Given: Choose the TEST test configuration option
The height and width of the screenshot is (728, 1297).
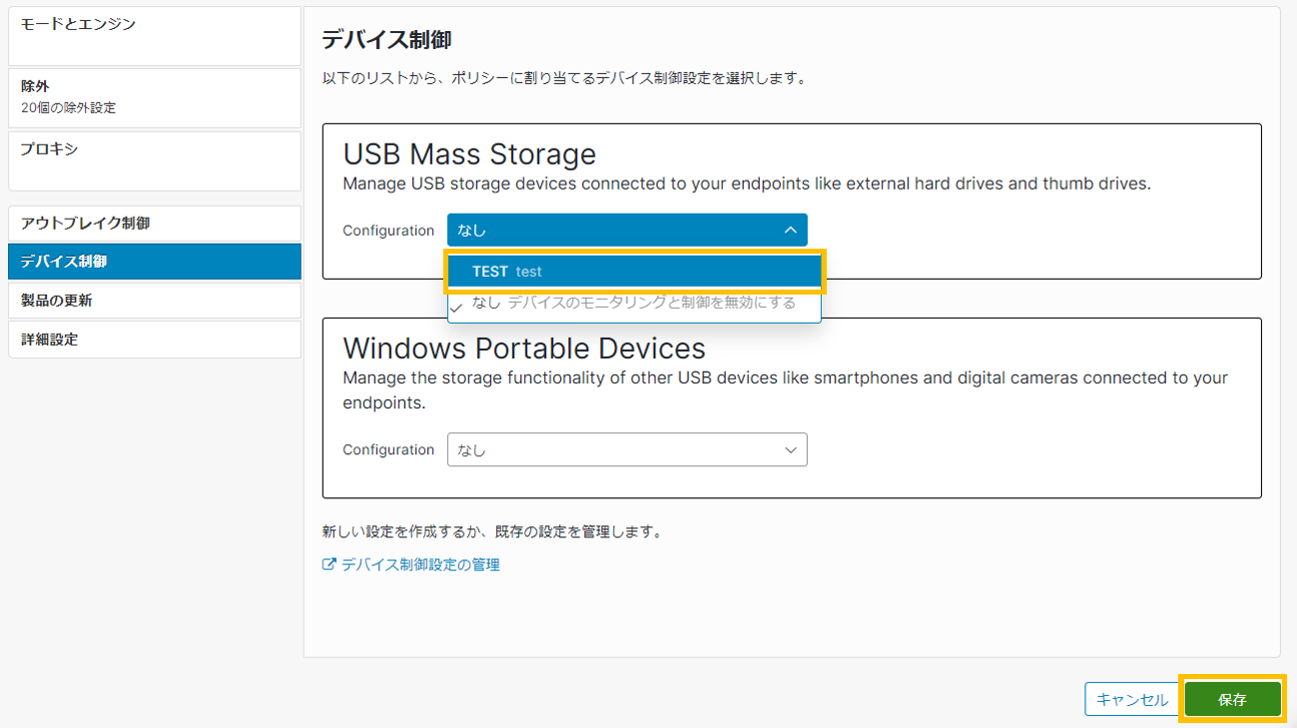Looking at the screenshot, I should pyautogui.click(x=634, y=272).
